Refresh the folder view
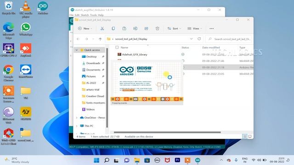Viewport: 294px width, 165px height. [199, 38]
